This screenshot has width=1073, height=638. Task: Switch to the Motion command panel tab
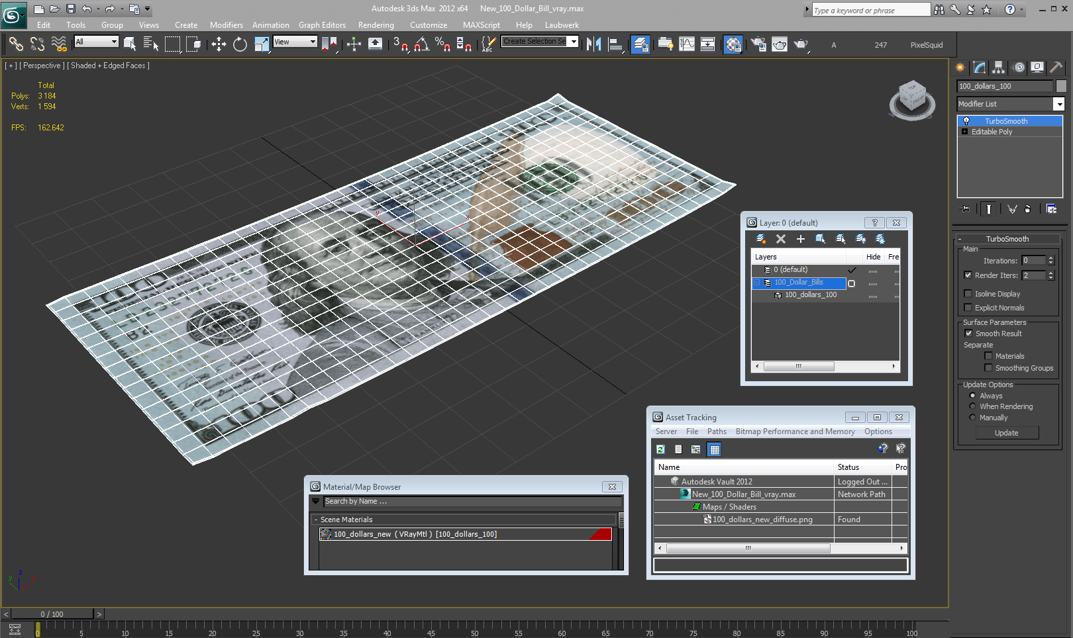coord(1019,67)
